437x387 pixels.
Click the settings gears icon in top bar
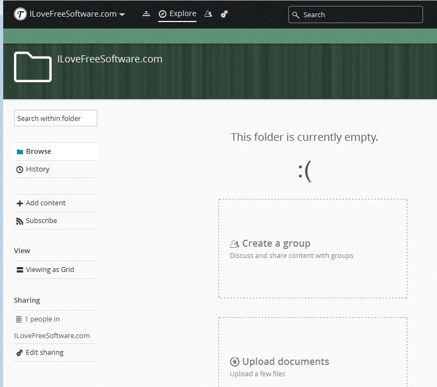point(224,14)
